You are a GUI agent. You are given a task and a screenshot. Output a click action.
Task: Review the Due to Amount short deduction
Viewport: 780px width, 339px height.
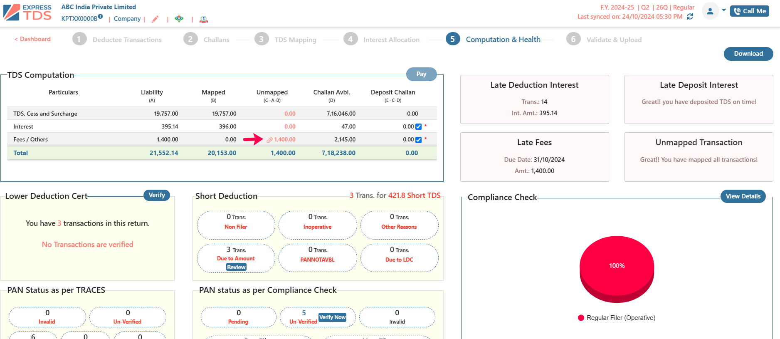(x=236, y=267)
